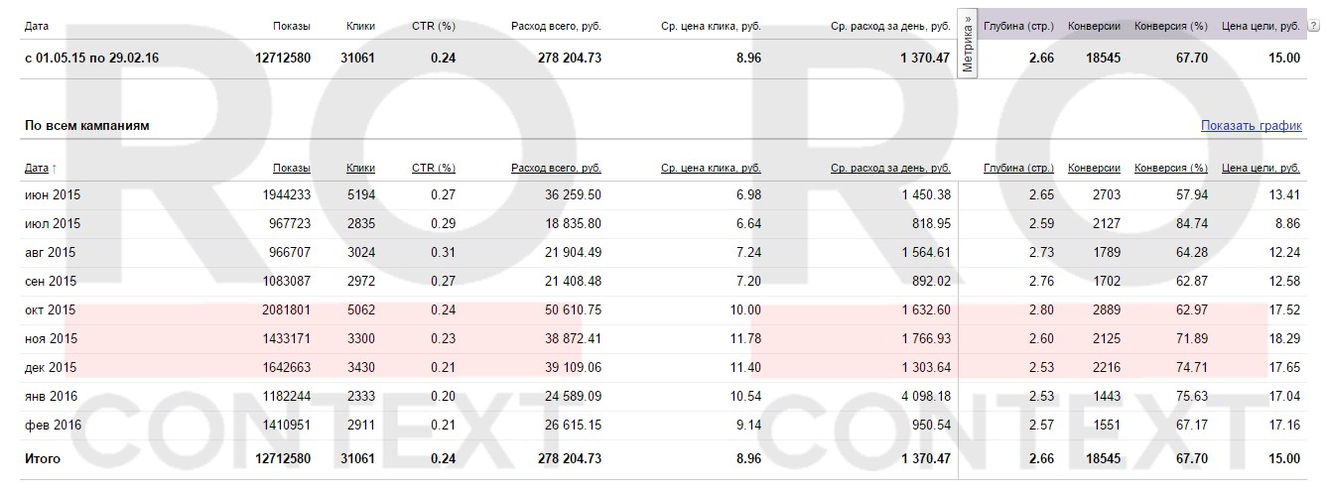Click the ascending sort arrow beside Дата
This screenshot has height=493, width=1330.
pos(53,169)
